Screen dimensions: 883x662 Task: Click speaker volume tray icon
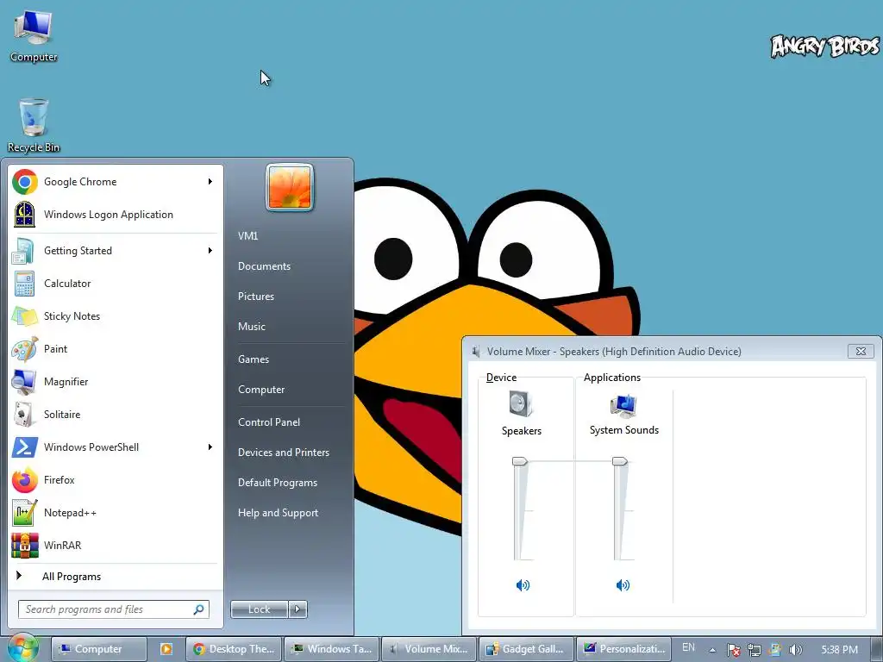[796, 650]
